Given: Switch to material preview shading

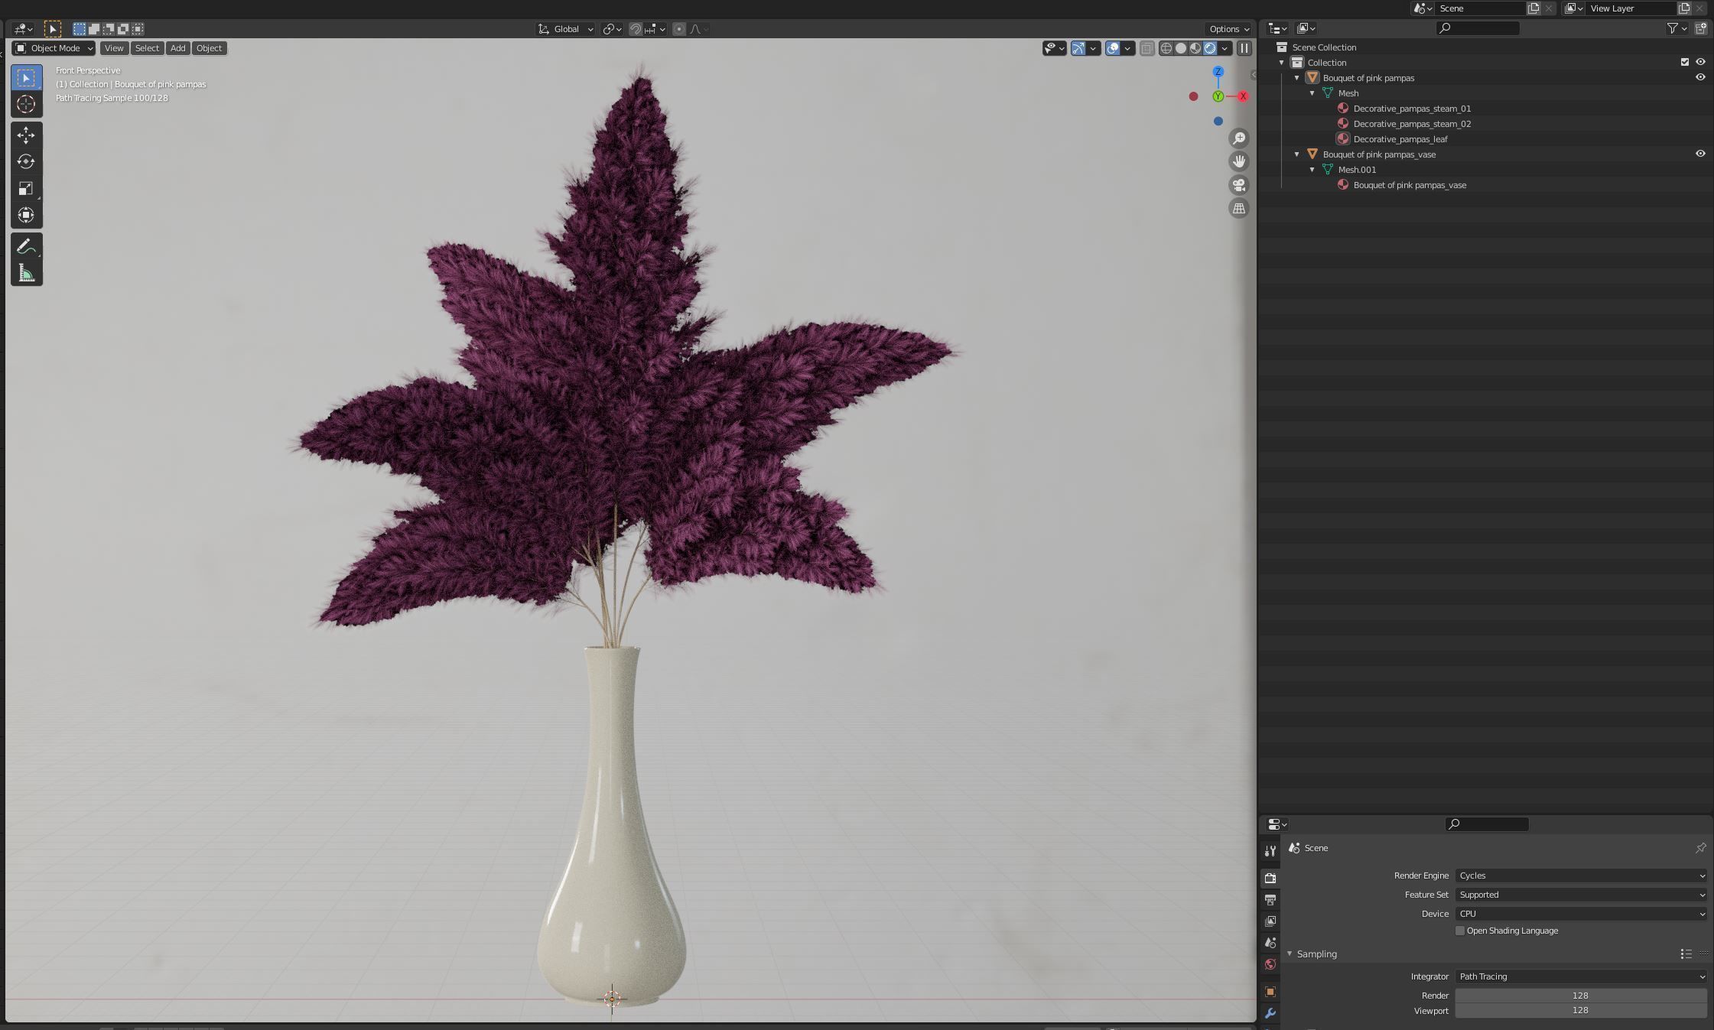Looking at the screenshot, I should [1195, 48].
